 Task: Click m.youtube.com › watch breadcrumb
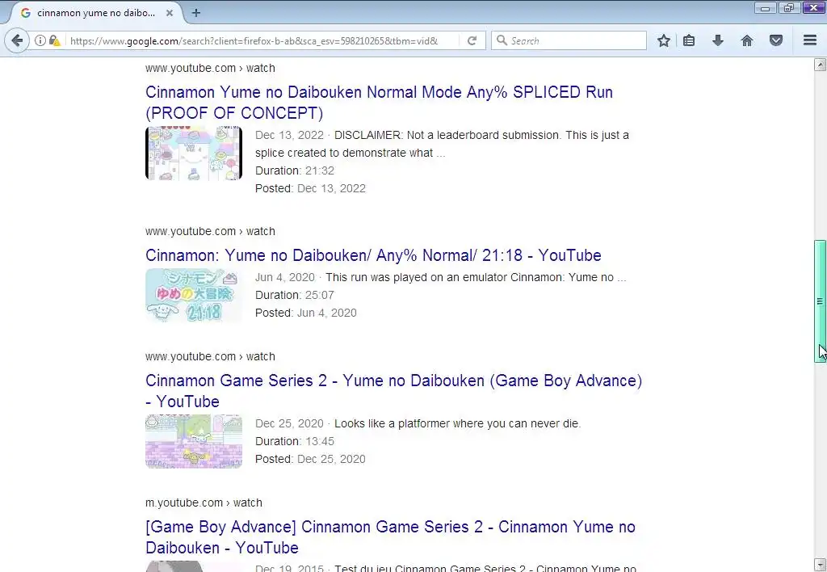[204, 503]
